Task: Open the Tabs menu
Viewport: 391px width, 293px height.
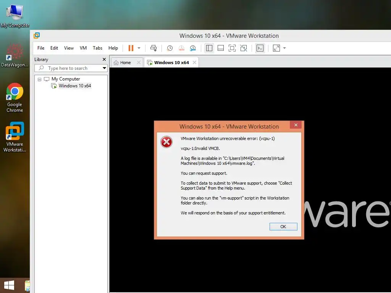Action: 97,48
